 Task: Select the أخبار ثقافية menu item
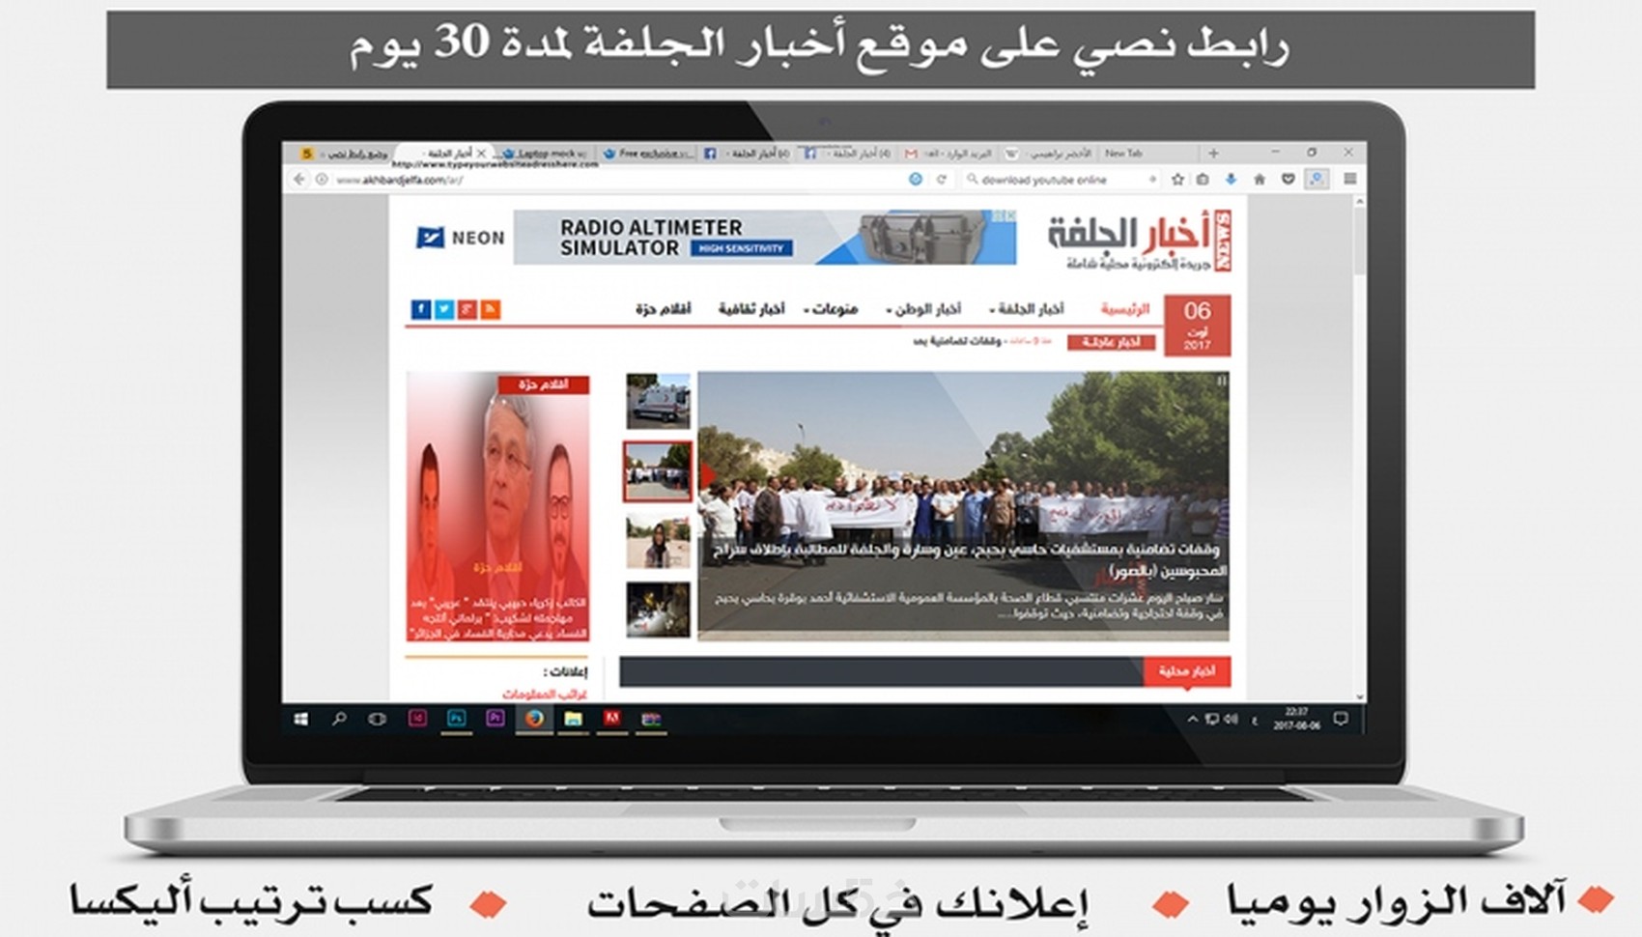751,309
